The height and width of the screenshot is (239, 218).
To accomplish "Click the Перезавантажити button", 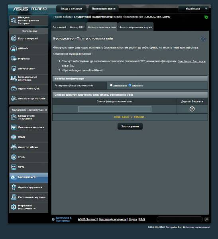I will [x=104, y=9].
